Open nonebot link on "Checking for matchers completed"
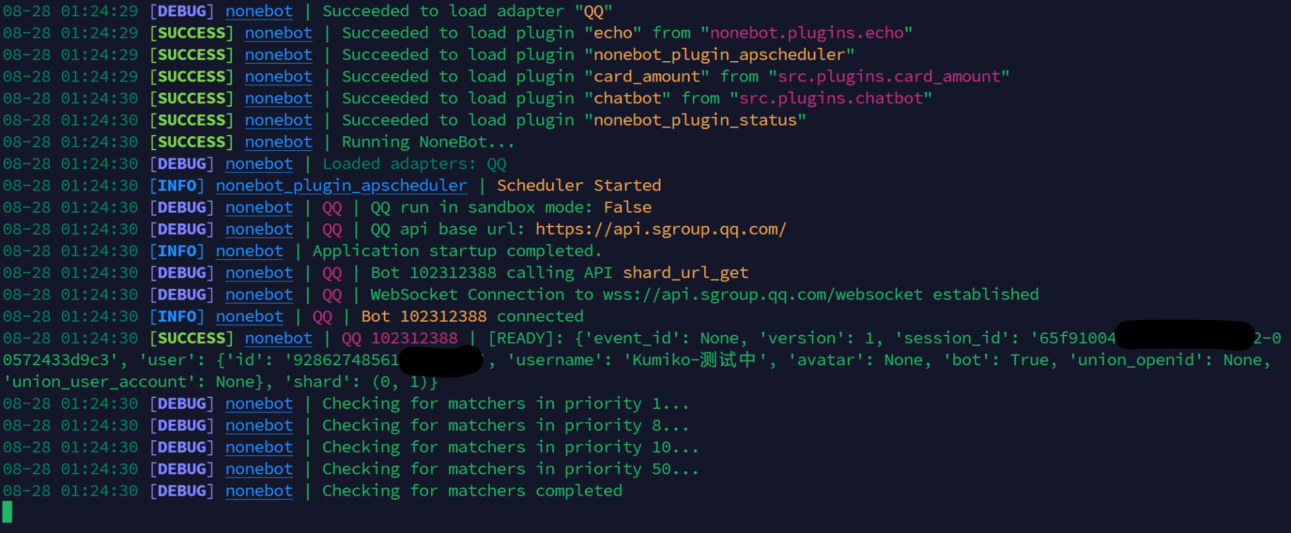1291x533 pixels. pos(259,491)
